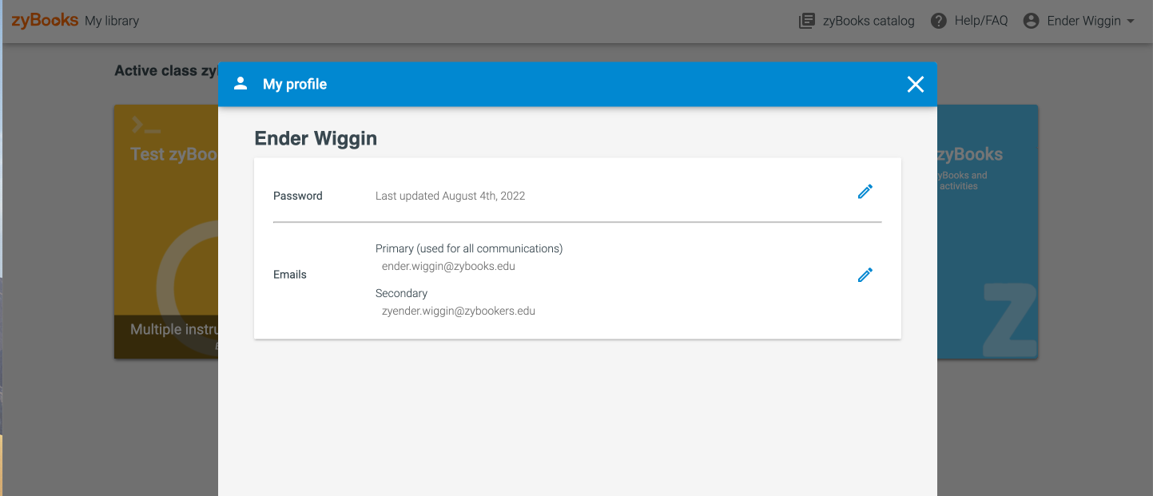Image resolution: width=1153 pixels, height=496 pixels.
Task: Click the profile person icon in dialog header
Action: [241, 84]
